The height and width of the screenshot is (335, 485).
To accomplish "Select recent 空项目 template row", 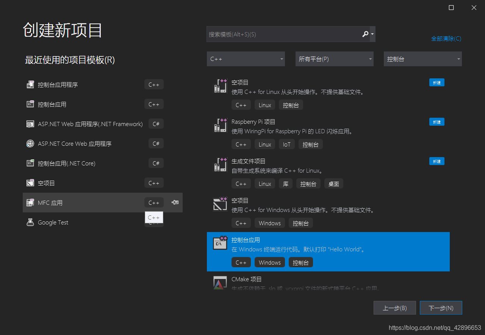I will pyautogui.click(x=103, y=183).
